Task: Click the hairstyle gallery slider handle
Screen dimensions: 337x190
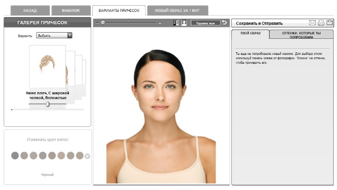Action: (48, 104)
